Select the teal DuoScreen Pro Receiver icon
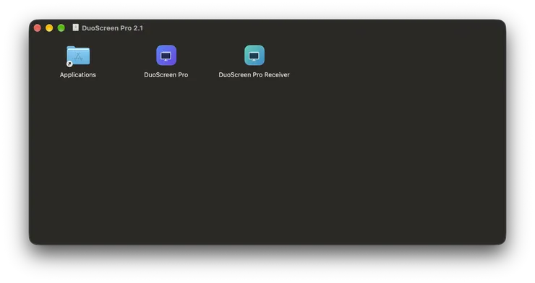This screenshot has height=283, width=535. pyautogui.click(x=254, y=55)
